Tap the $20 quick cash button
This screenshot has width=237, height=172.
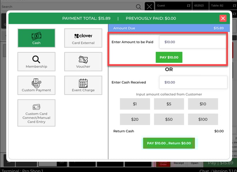135,119
